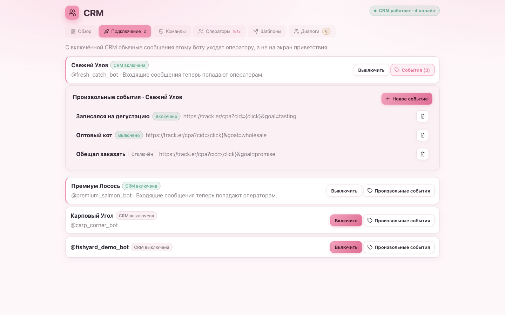
Task: Click the CRM работает status badge
Action: pos(404,11)
